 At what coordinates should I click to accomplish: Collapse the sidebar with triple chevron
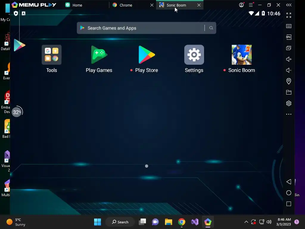pos(289,5)
